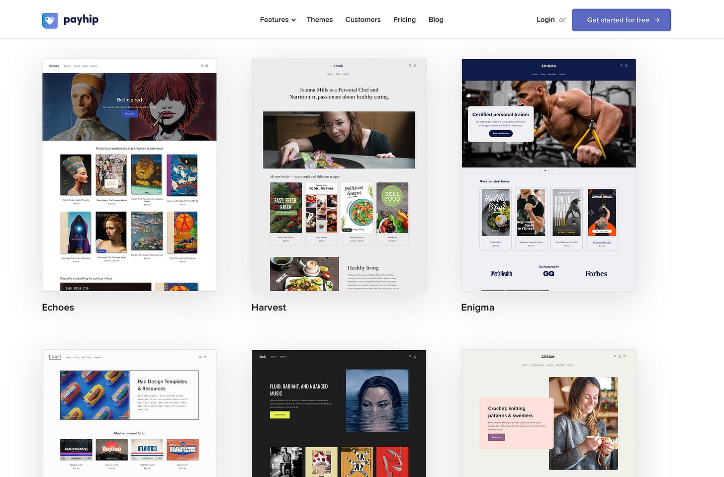Click account icon in Cream preview
The image size is (724, 477).
(620, 356)
